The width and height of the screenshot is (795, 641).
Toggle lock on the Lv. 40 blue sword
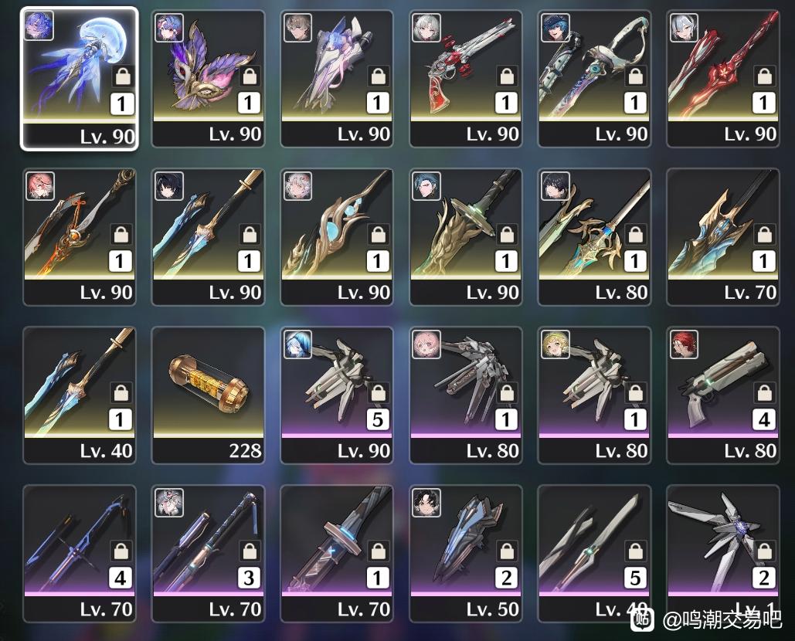(121, 392)
